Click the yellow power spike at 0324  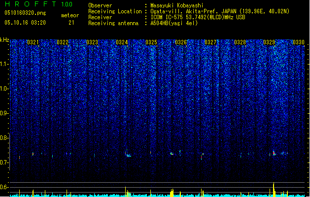(x=125, y=192)
